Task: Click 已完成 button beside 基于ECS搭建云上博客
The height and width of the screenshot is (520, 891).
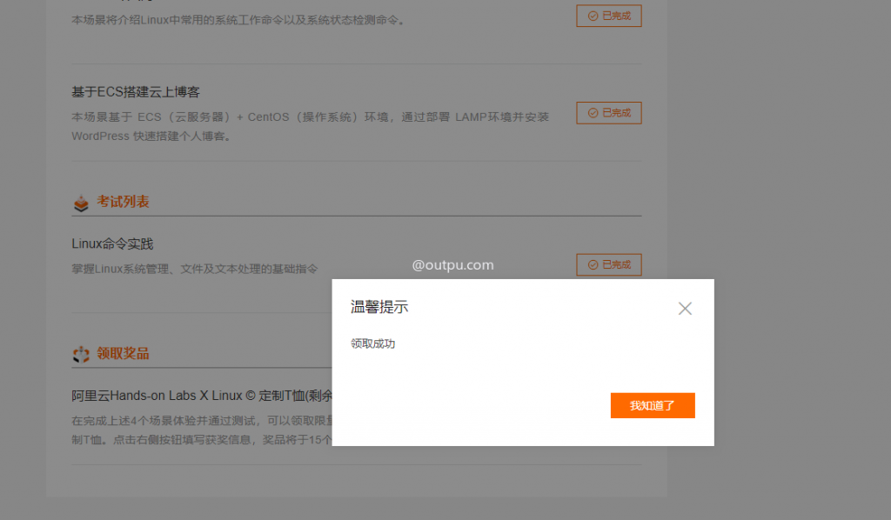Action: pyautogui.click(x=608, y=113)
